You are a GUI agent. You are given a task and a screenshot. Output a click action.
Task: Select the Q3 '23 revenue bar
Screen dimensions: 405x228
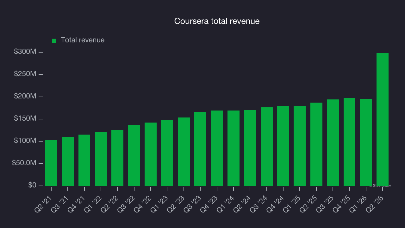click(x=200, y=149)
